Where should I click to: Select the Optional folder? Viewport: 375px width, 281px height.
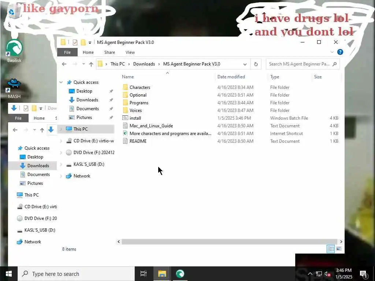(138, 95)
